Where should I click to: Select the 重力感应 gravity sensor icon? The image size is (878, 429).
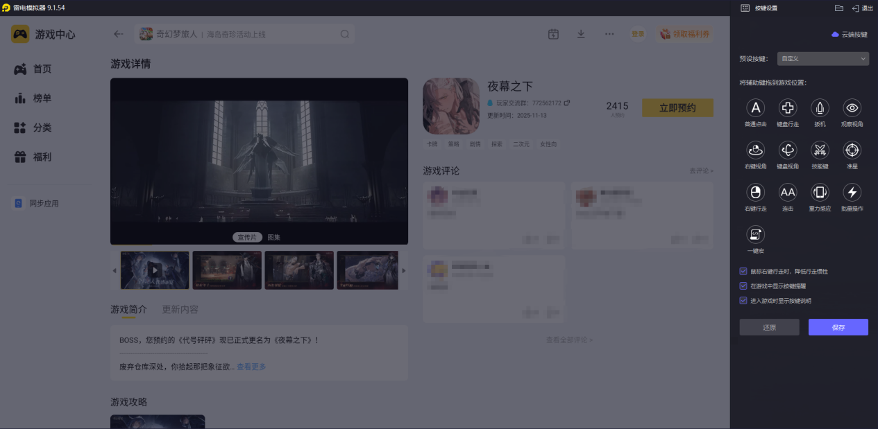click(820, 192)
